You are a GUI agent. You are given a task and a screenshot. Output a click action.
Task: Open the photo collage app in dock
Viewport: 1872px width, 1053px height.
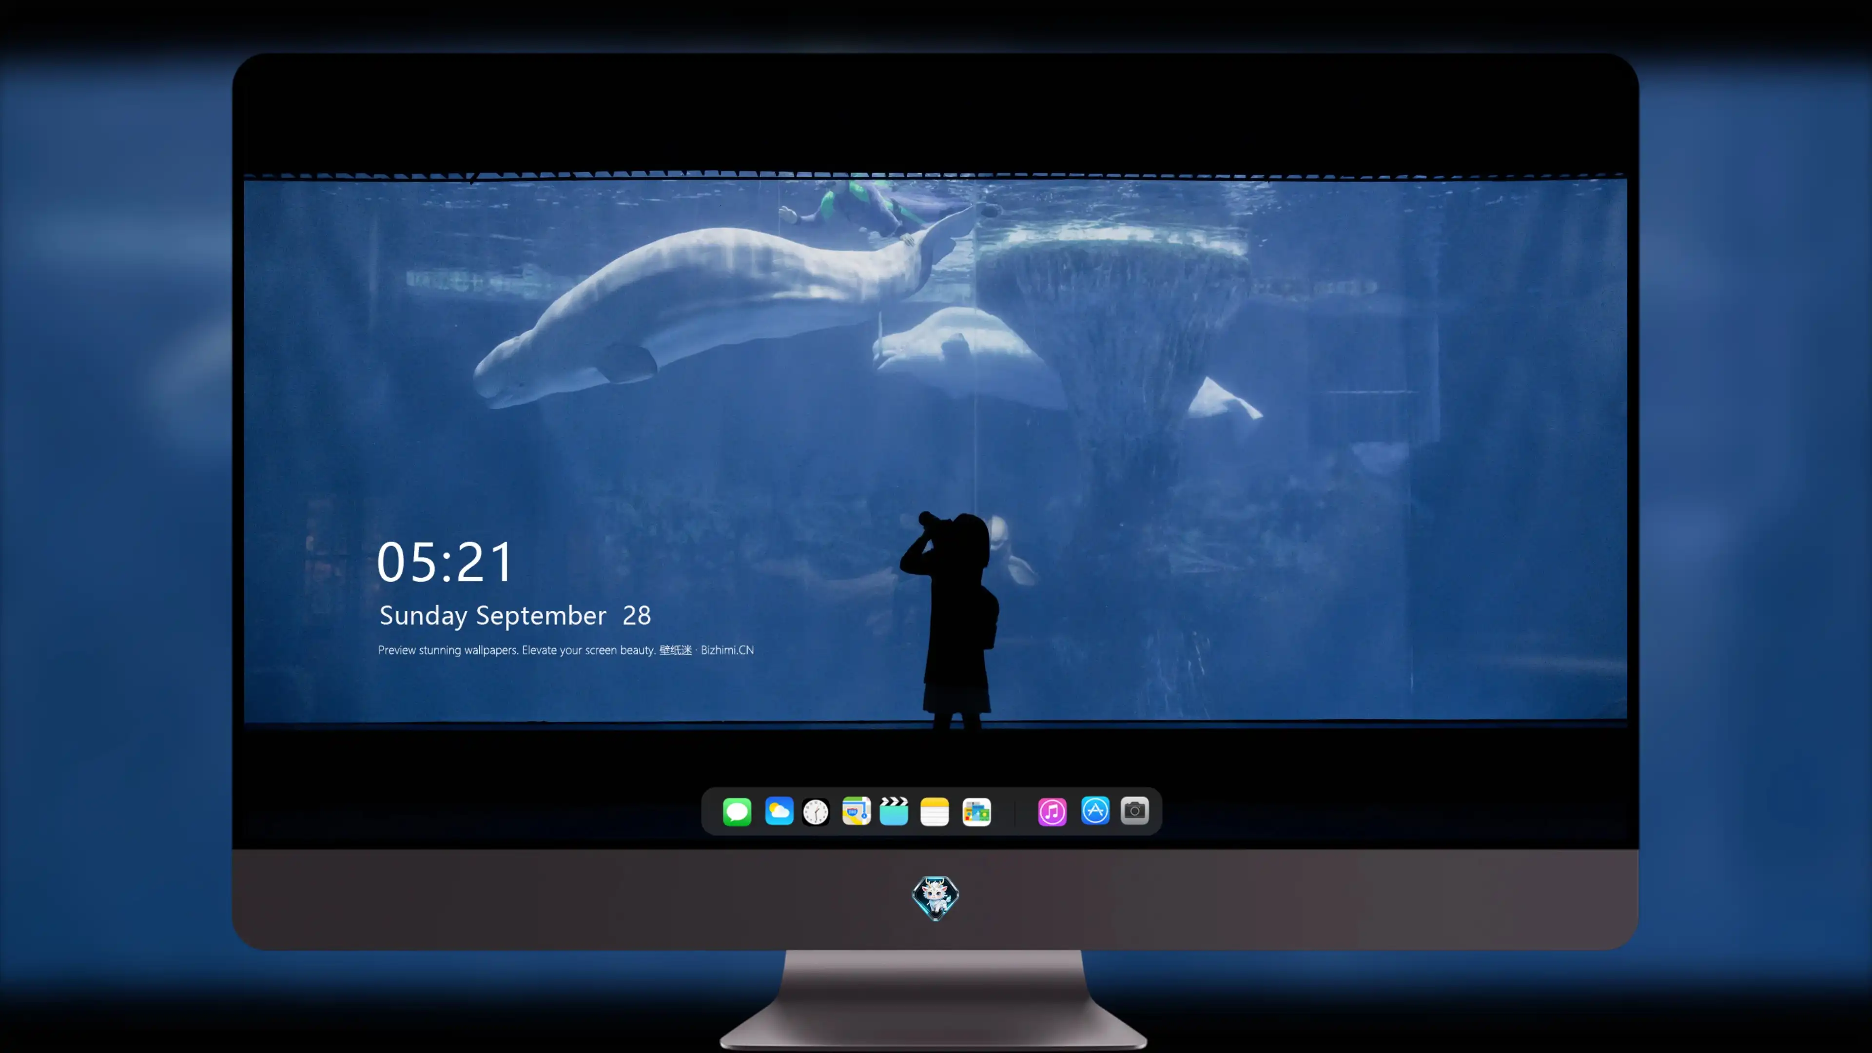976,812
